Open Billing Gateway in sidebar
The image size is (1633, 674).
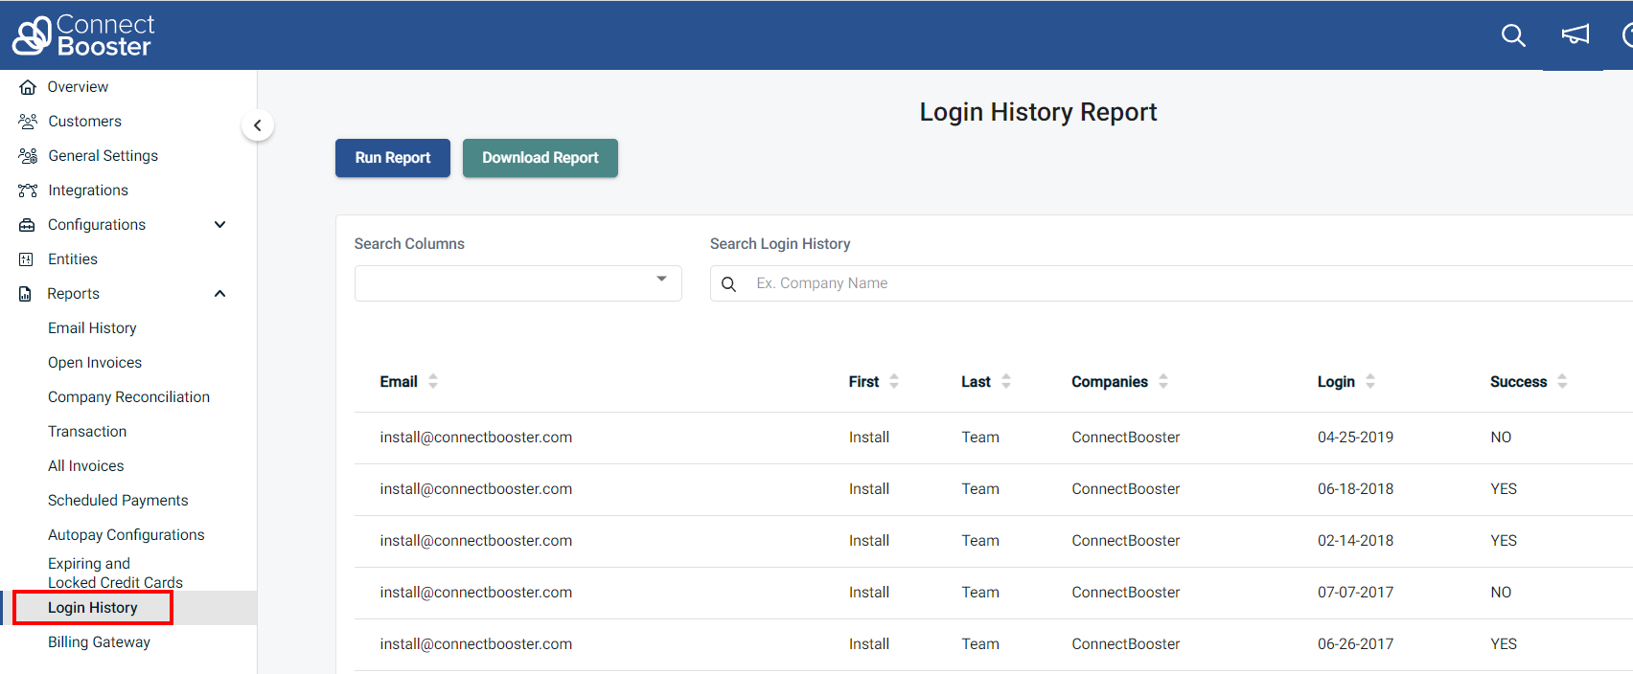(99, 642)
